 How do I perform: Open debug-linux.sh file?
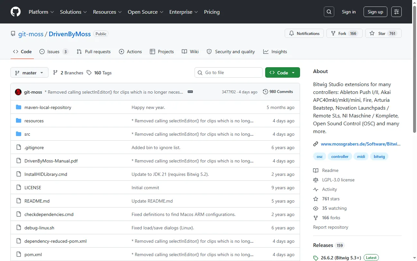coord(39,228)
